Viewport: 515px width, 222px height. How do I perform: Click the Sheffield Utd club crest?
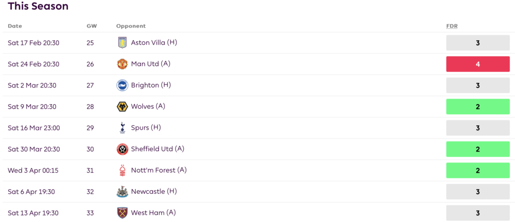[x=122, y=149]
